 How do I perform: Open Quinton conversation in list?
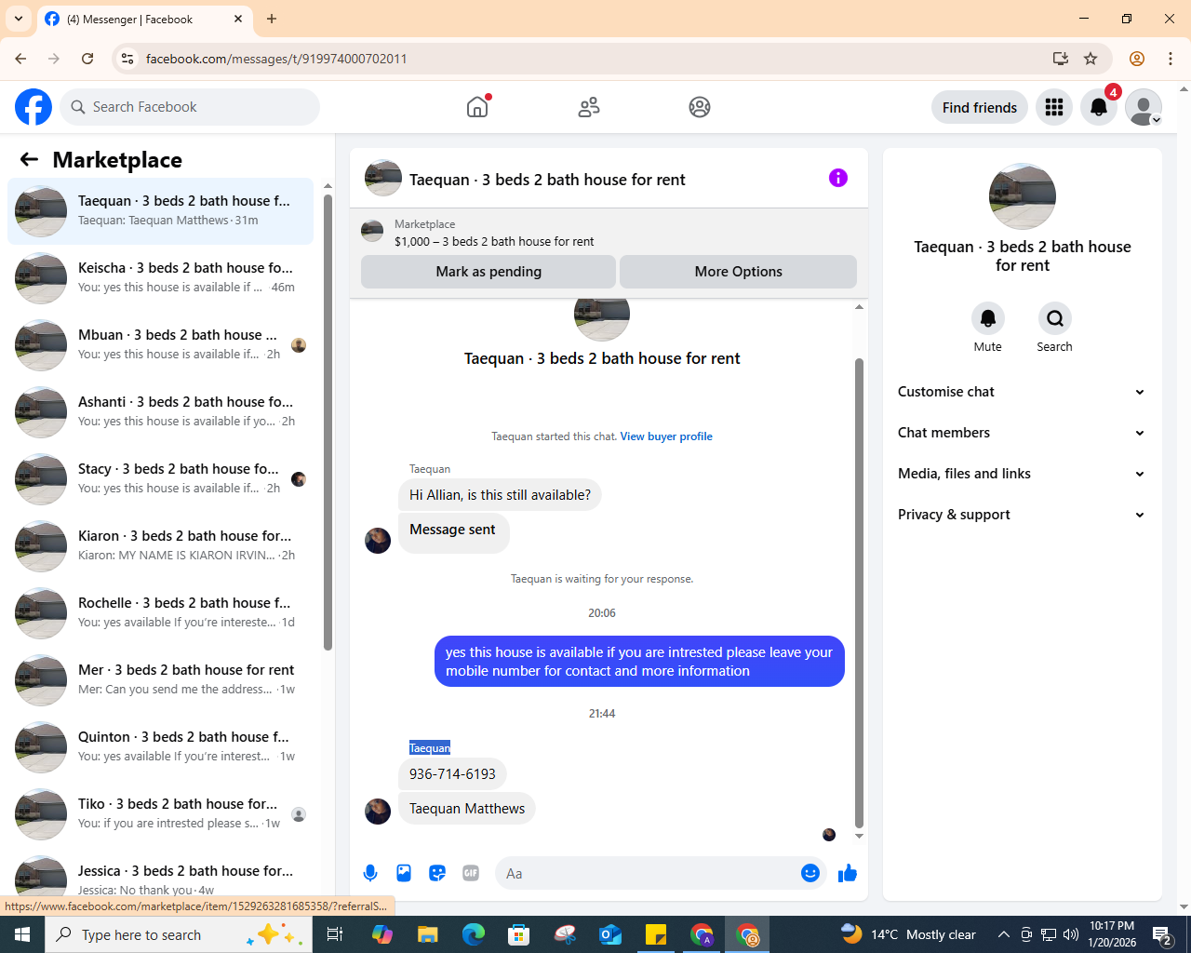160,747
